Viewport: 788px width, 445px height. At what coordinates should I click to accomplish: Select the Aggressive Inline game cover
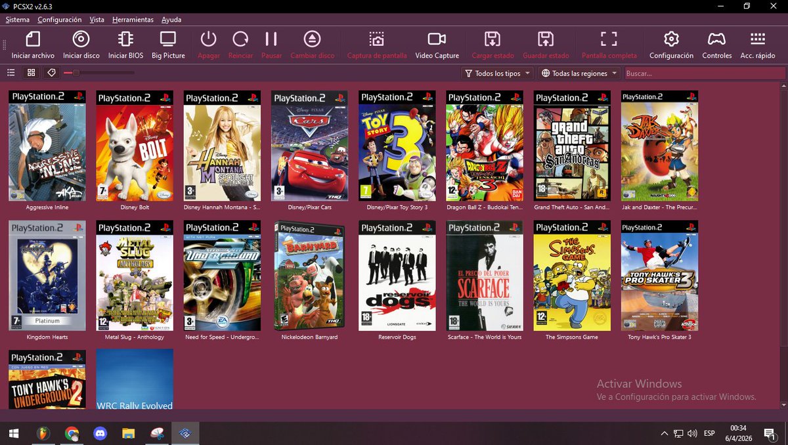tap(47, 146)
